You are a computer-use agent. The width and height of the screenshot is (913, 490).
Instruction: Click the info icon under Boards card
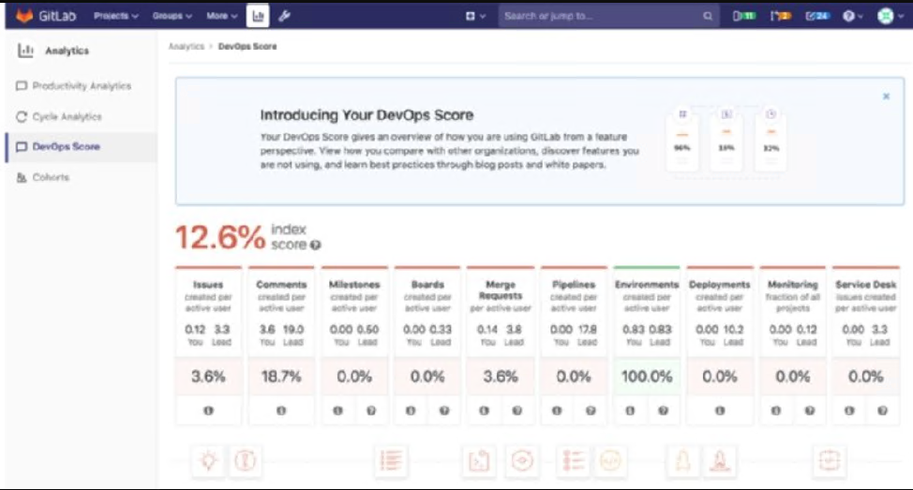(x=411, y=411)
